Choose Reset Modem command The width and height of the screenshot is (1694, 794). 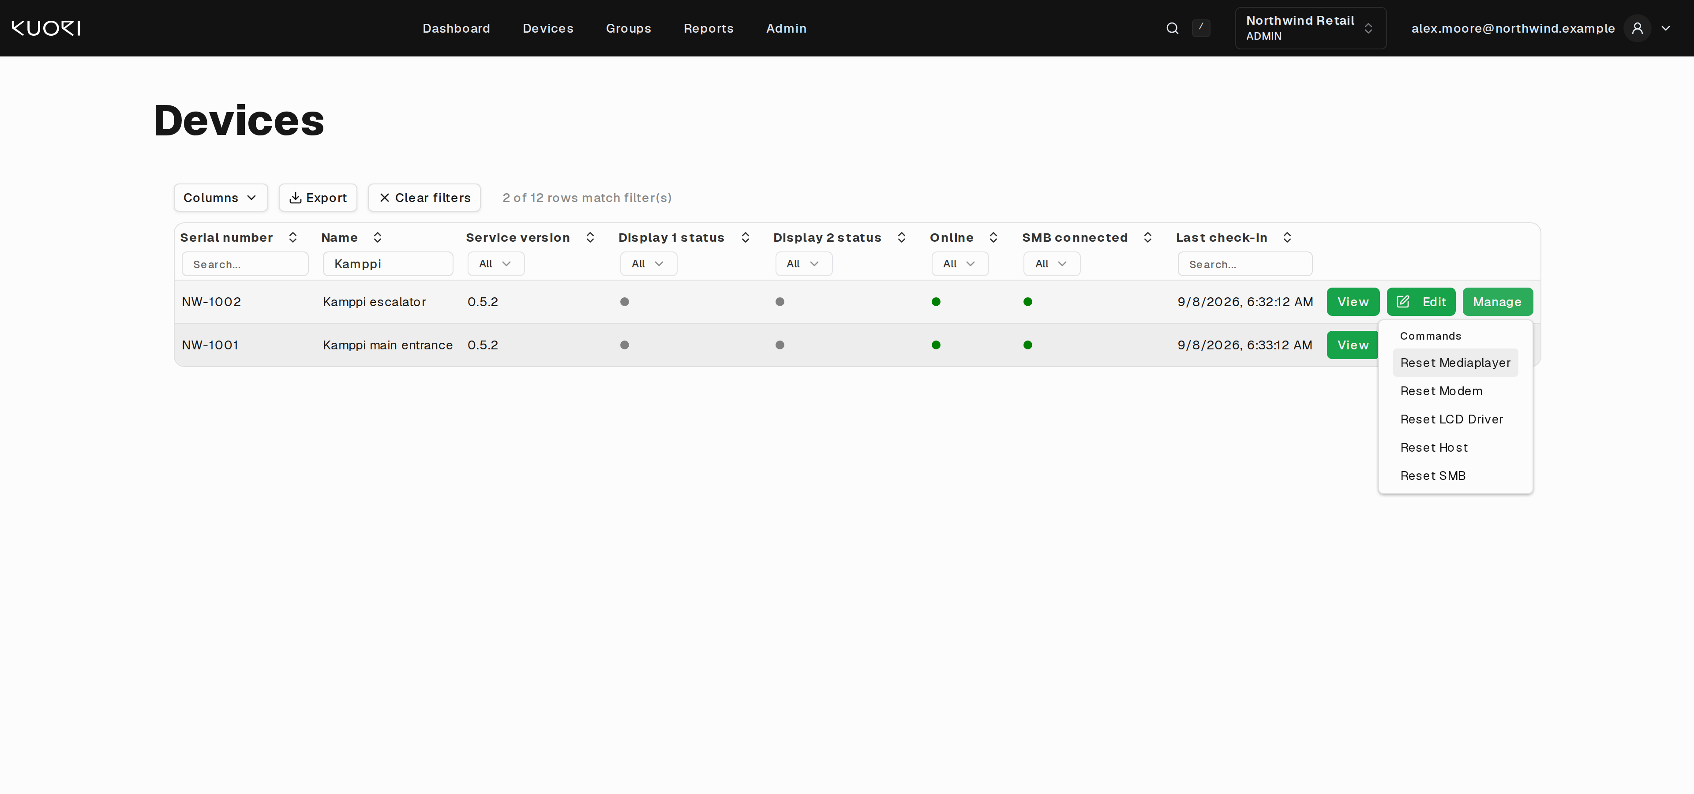click(x=1455, y=391)
